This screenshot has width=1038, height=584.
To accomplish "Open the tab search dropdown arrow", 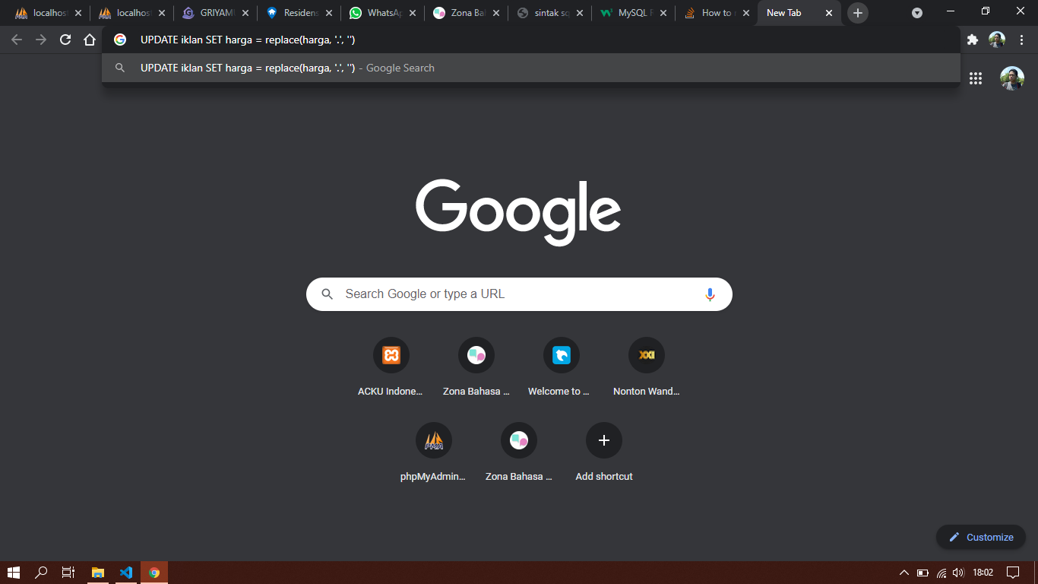I will coord(917,13).
